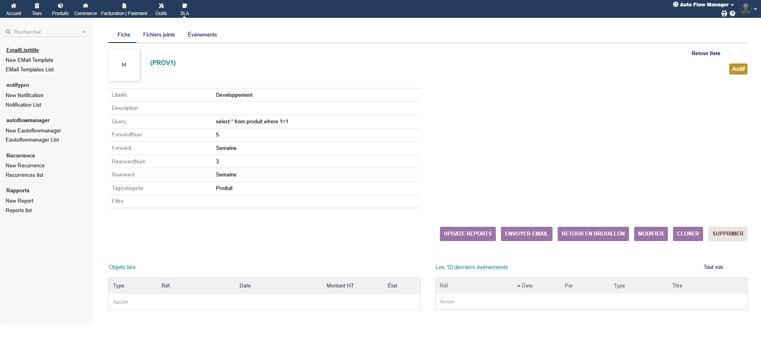Click the UPDATE REPORTS button
761x339 pixels.
coord(468,234)
